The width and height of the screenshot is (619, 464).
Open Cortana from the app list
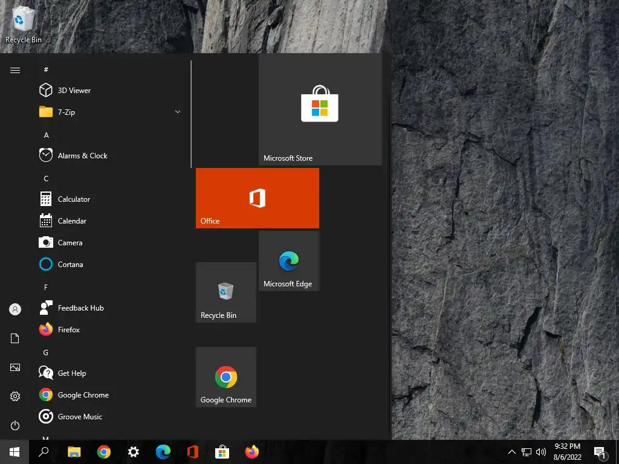tap(111, 264)
